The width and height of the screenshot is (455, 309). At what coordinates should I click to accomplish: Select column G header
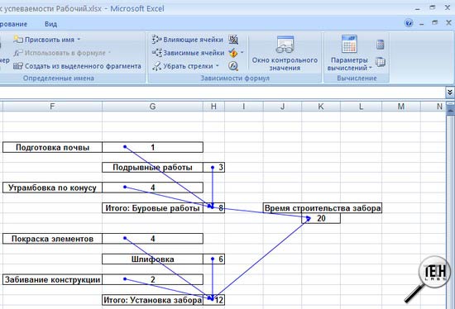(x=153, y=107)
